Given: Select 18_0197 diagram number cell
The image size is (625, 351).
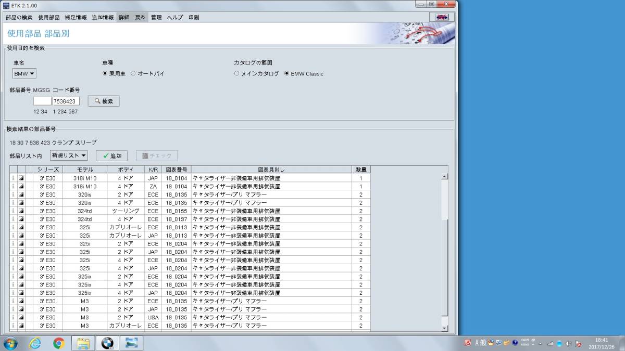Looking at the screenshot, I should click(176, 219).
